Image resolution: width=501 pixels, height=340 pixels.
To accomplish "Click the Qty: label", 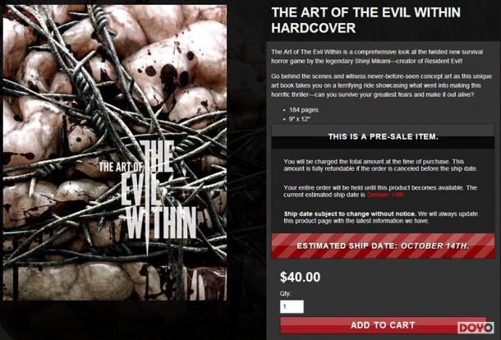I will click(x=285, y=294).
